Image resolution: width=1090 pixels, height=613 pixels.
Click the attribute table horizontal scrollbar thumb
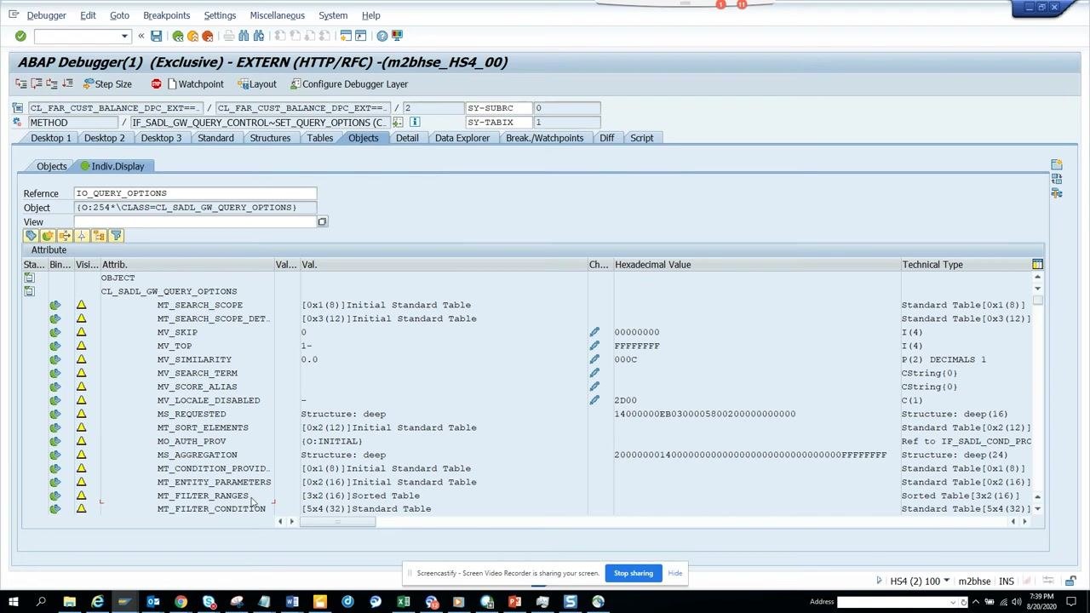tap(337, 522)
